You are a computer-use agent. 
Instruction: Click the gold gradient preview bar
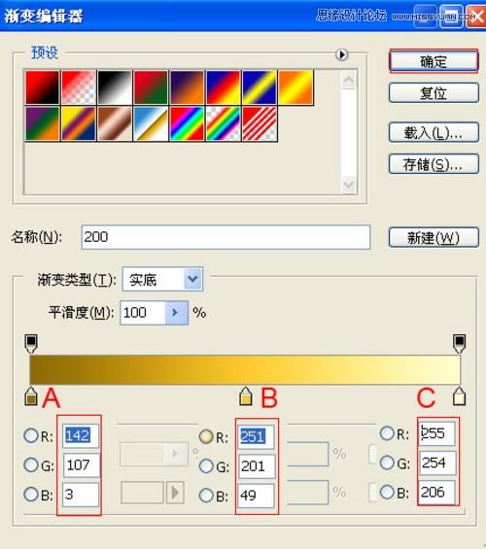click(x=245, y=370)
